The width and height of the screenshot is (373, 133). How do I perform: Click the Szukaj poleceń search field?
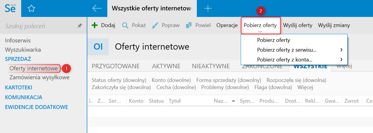coord(39,26)
